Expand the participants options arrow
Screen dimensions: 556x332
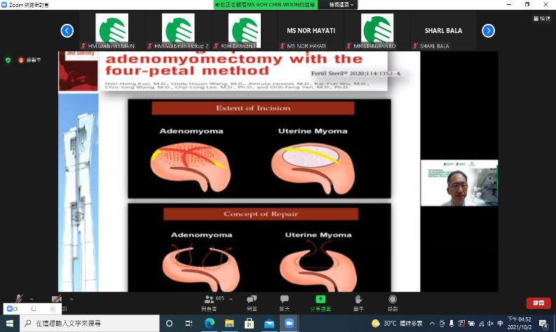pyautogui.click(x=231, y=299)
